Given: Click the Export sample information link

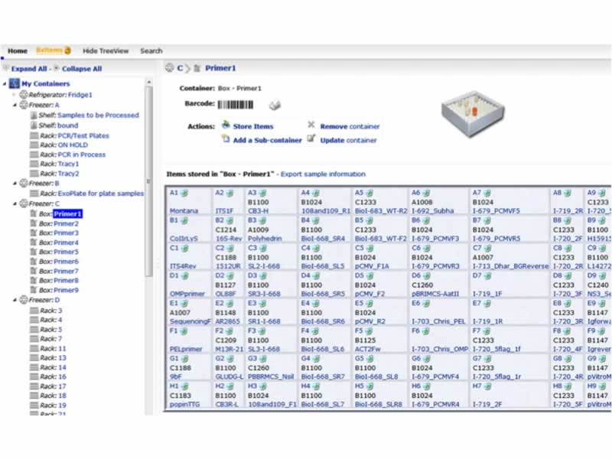Looking at the screenshot, I should coord(323,174).
